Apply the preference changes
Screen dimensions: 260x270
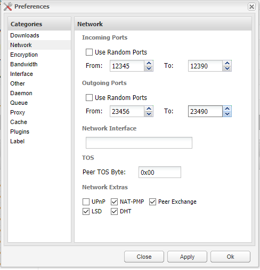[x=187, y=257]
